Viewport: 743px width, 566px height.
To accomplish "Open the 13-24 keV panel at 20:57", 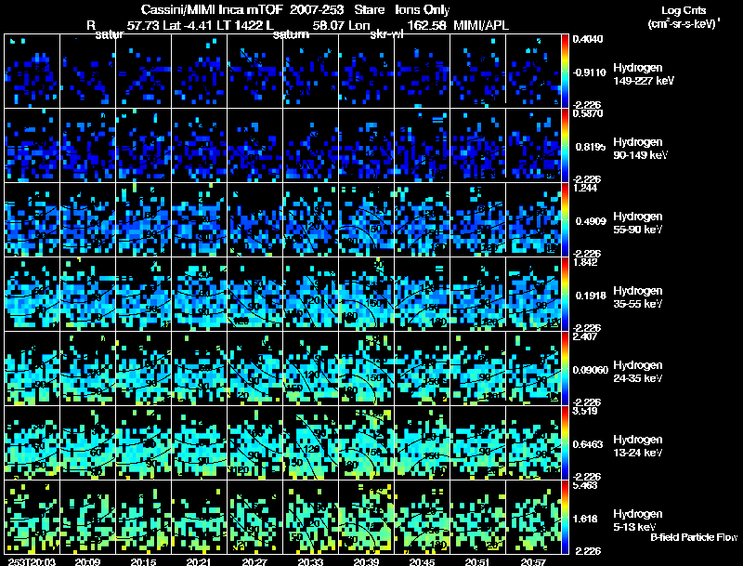I will pyautogui.click(x=533, y=442).
